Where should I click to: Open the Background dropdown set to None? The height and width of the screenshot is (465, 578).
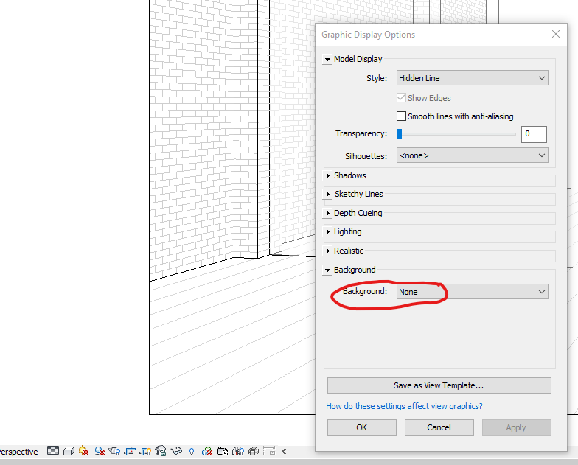[472, 292]
